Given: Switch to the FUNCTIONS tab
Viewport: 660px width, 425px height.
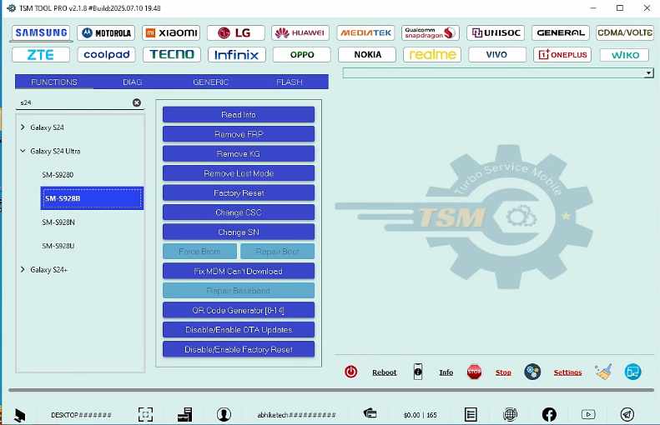Looking at the screenshot, I should pyautogui.click(x=54, y=82).
